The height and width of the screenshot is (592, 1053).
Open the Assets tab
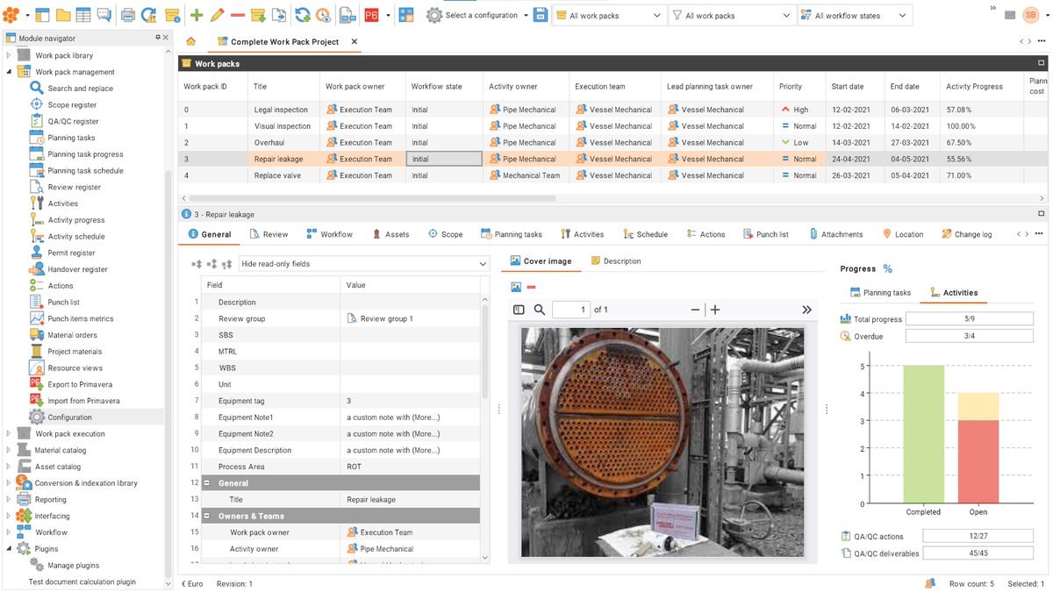(392, 234)
